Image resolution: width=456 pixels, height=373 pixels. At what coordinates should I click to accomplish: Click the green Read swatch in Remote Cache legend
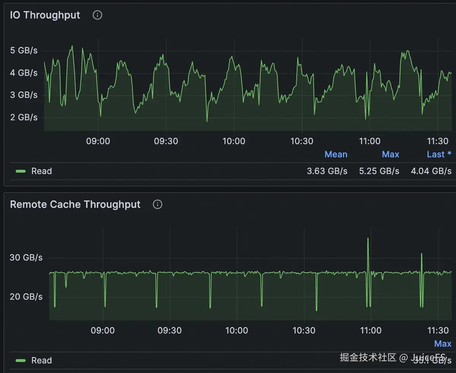[x=21, y=360]
